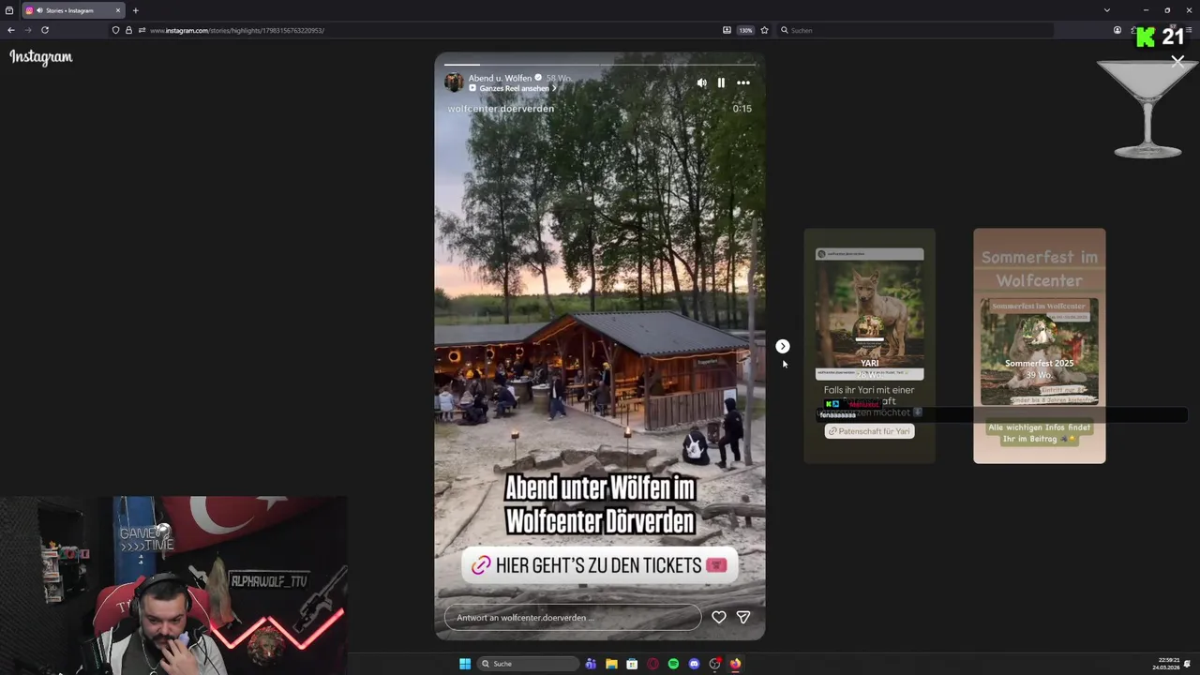The height and width of the screenshot is (675, 1200).
Task: Close the 'Stories • Instagram' tab
Action: [x=118, y=10]
